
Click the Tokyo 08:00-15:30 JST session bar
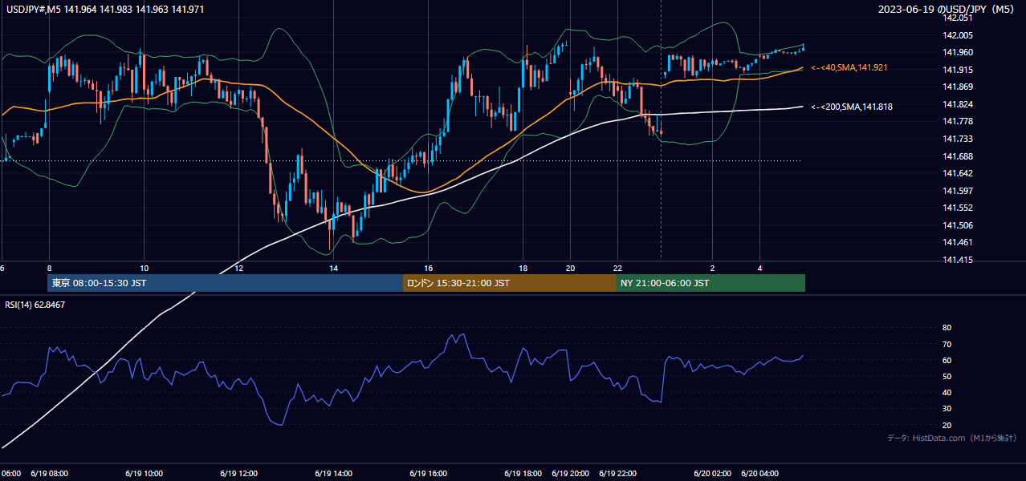pyautogui.click(x=226, y=283)
